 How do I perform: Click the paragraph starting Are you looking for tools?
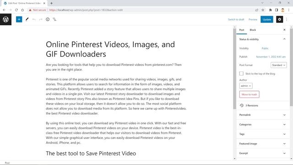pos(114,67)
